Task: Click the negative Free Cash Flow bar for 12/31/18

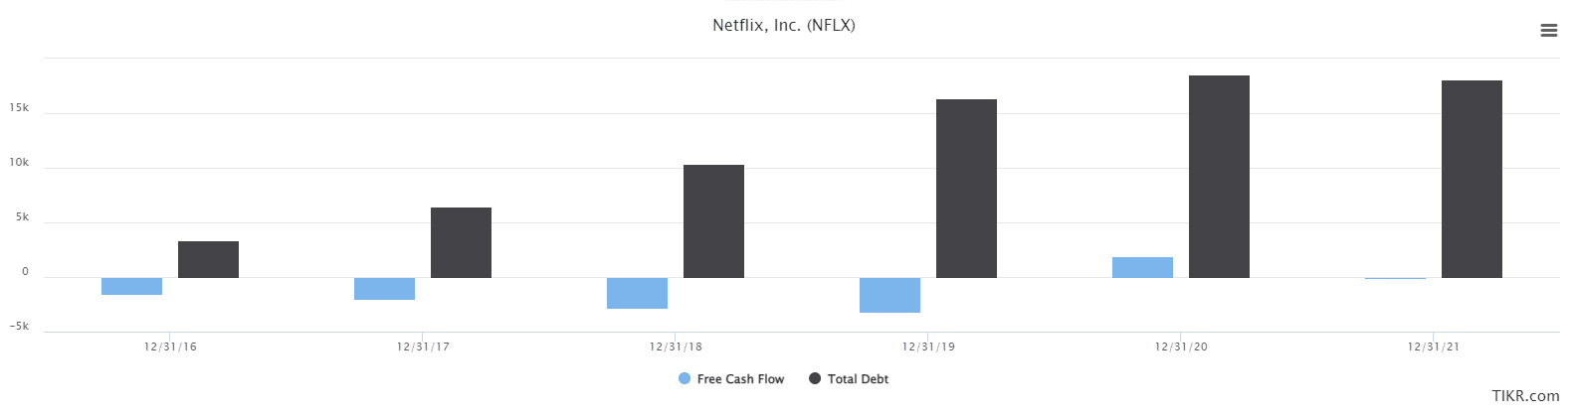Action: pyautogui.click(x=637, y=293)
